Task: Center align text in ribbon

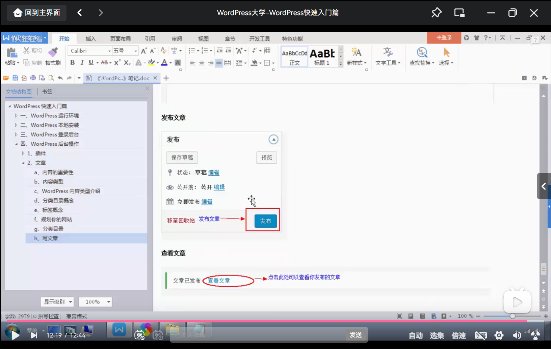Action: pos(202,63)
